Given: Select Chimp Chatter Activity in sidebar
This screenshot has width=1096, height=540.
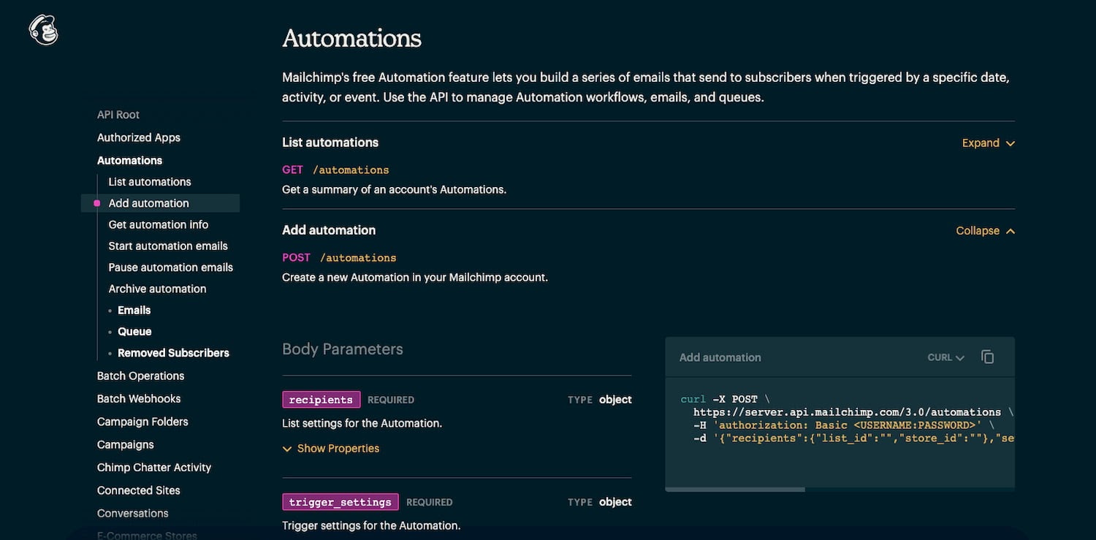Looking at the screenshot, I should 154,467.
